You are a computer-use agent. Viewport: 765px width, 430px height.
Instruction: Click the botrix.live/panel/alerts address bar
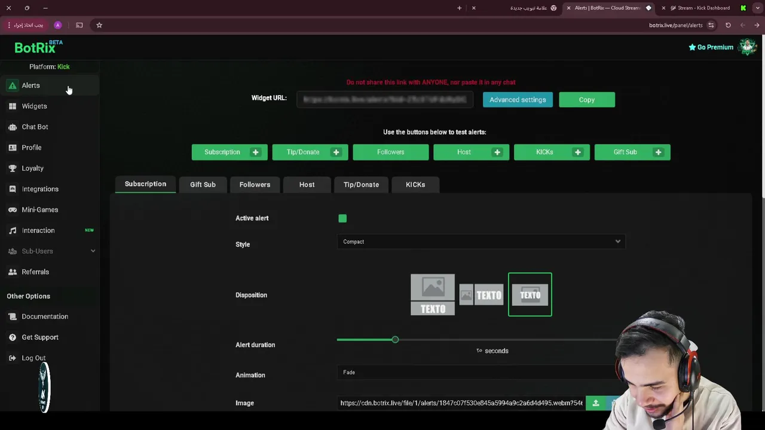pos(675,25)
